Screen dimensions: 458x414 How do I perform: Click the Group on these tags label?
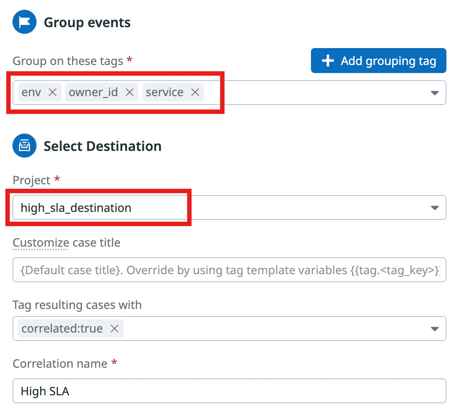point(68,61)
